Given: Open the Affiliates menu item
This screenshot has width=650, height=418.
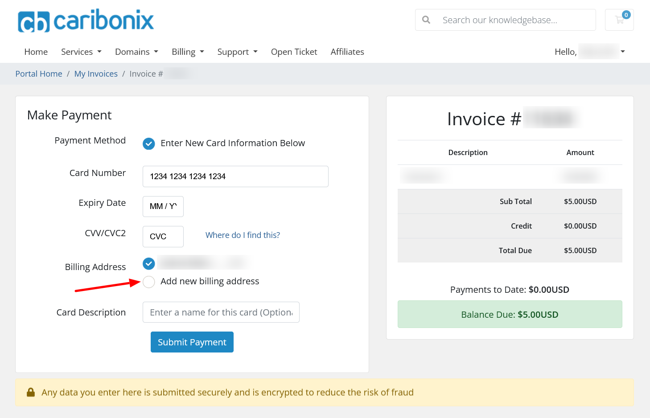Looking at the screenshot, I should click(347, 52).
